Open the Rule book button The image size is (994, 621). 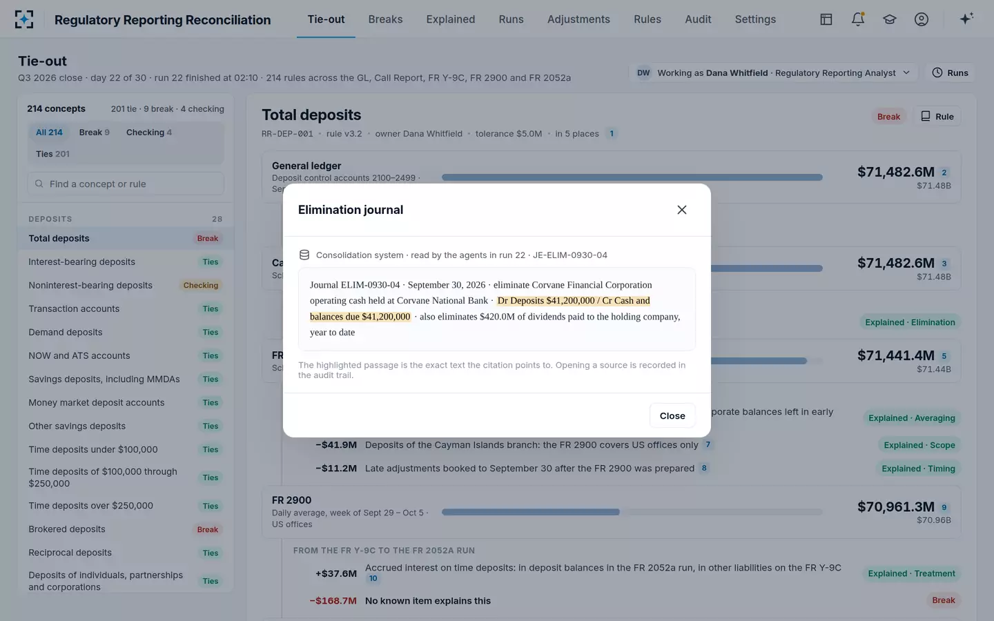point(937,117)
